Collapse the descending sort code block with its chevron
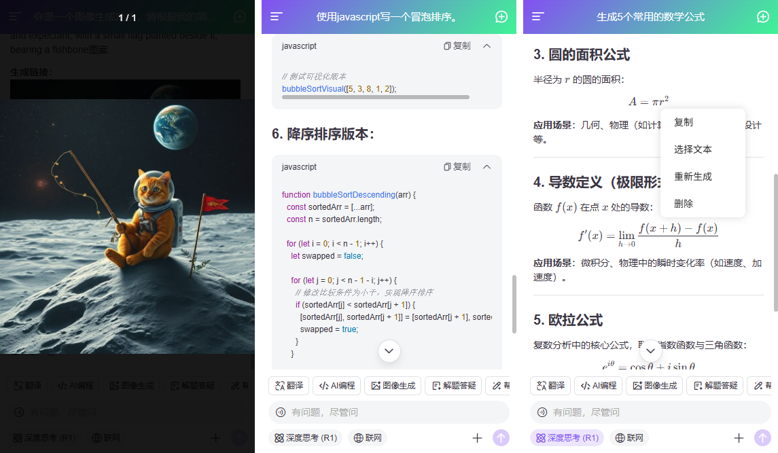 pyautogui.click(x=487, y=166)
